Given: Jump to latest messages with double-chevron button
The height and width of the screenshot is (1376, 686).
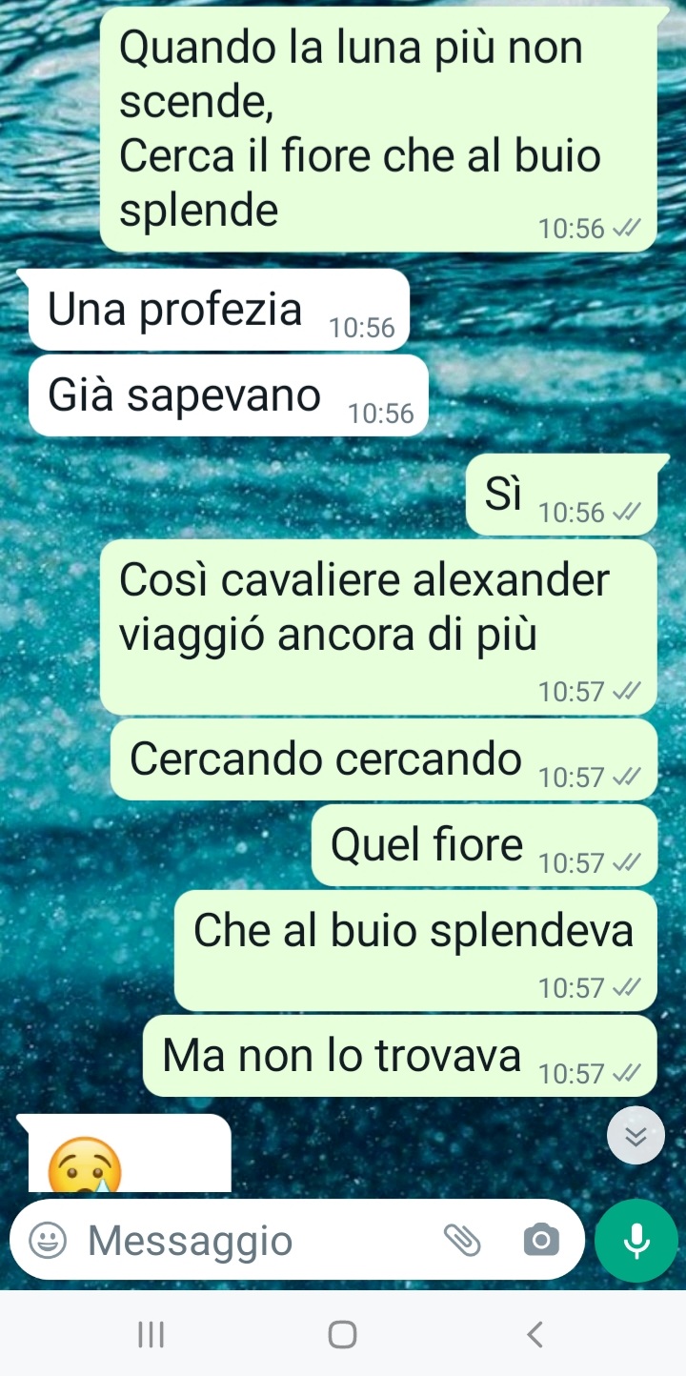Looking at the screenshot, I should (636, 1136).
